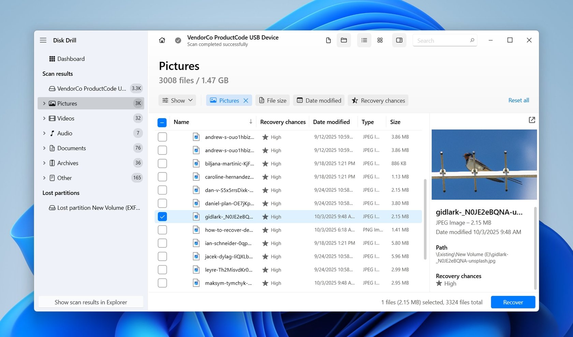Click the select-all checkbox above the list

[x=162, y=122]
